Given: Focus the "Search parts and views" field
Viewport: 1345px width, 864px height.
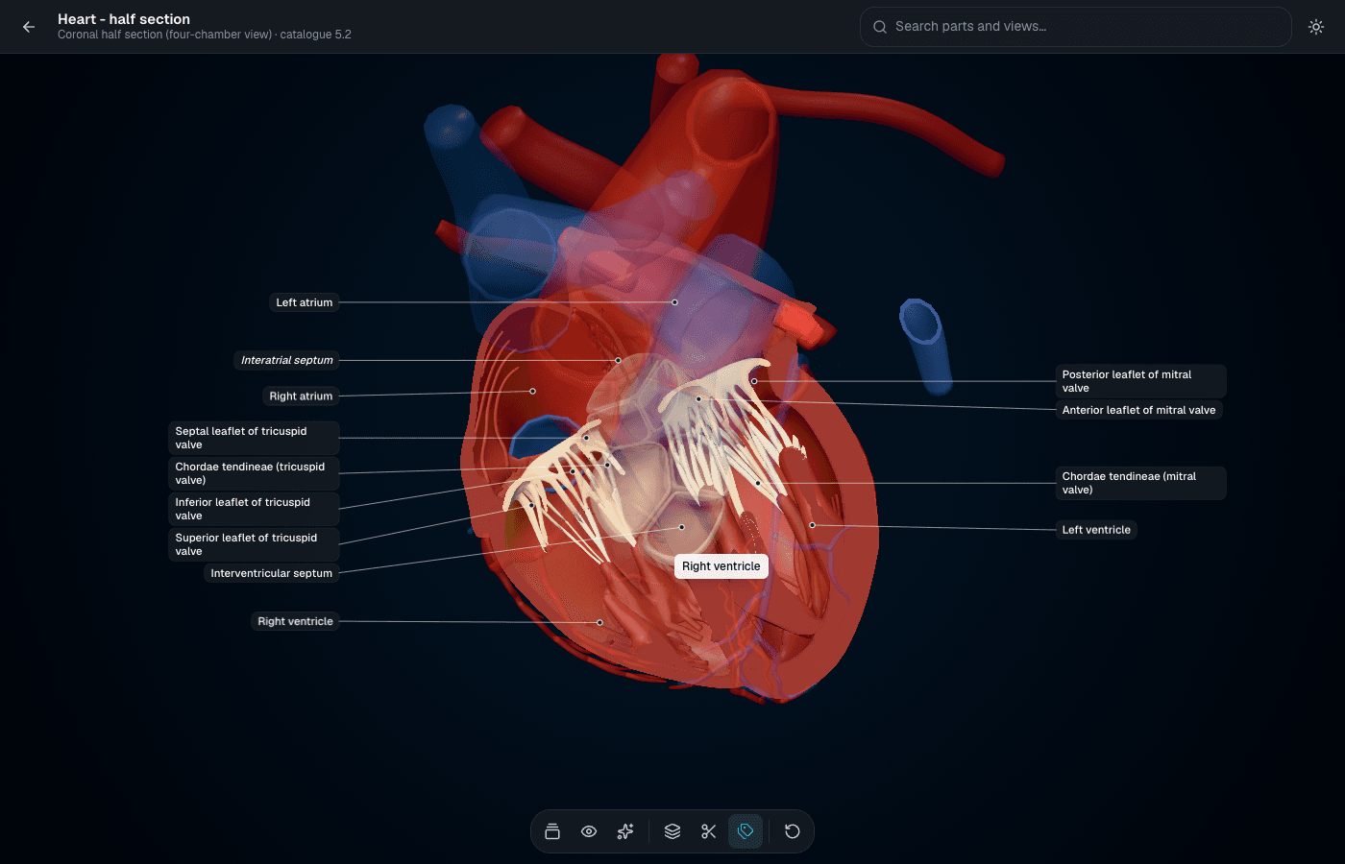Looking at the screenshot, I should click(1075, 27).
